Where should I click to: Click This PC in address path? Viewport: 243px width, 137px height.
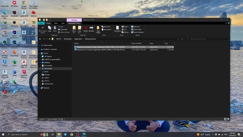pyautogui.click(x=58, y=39)
